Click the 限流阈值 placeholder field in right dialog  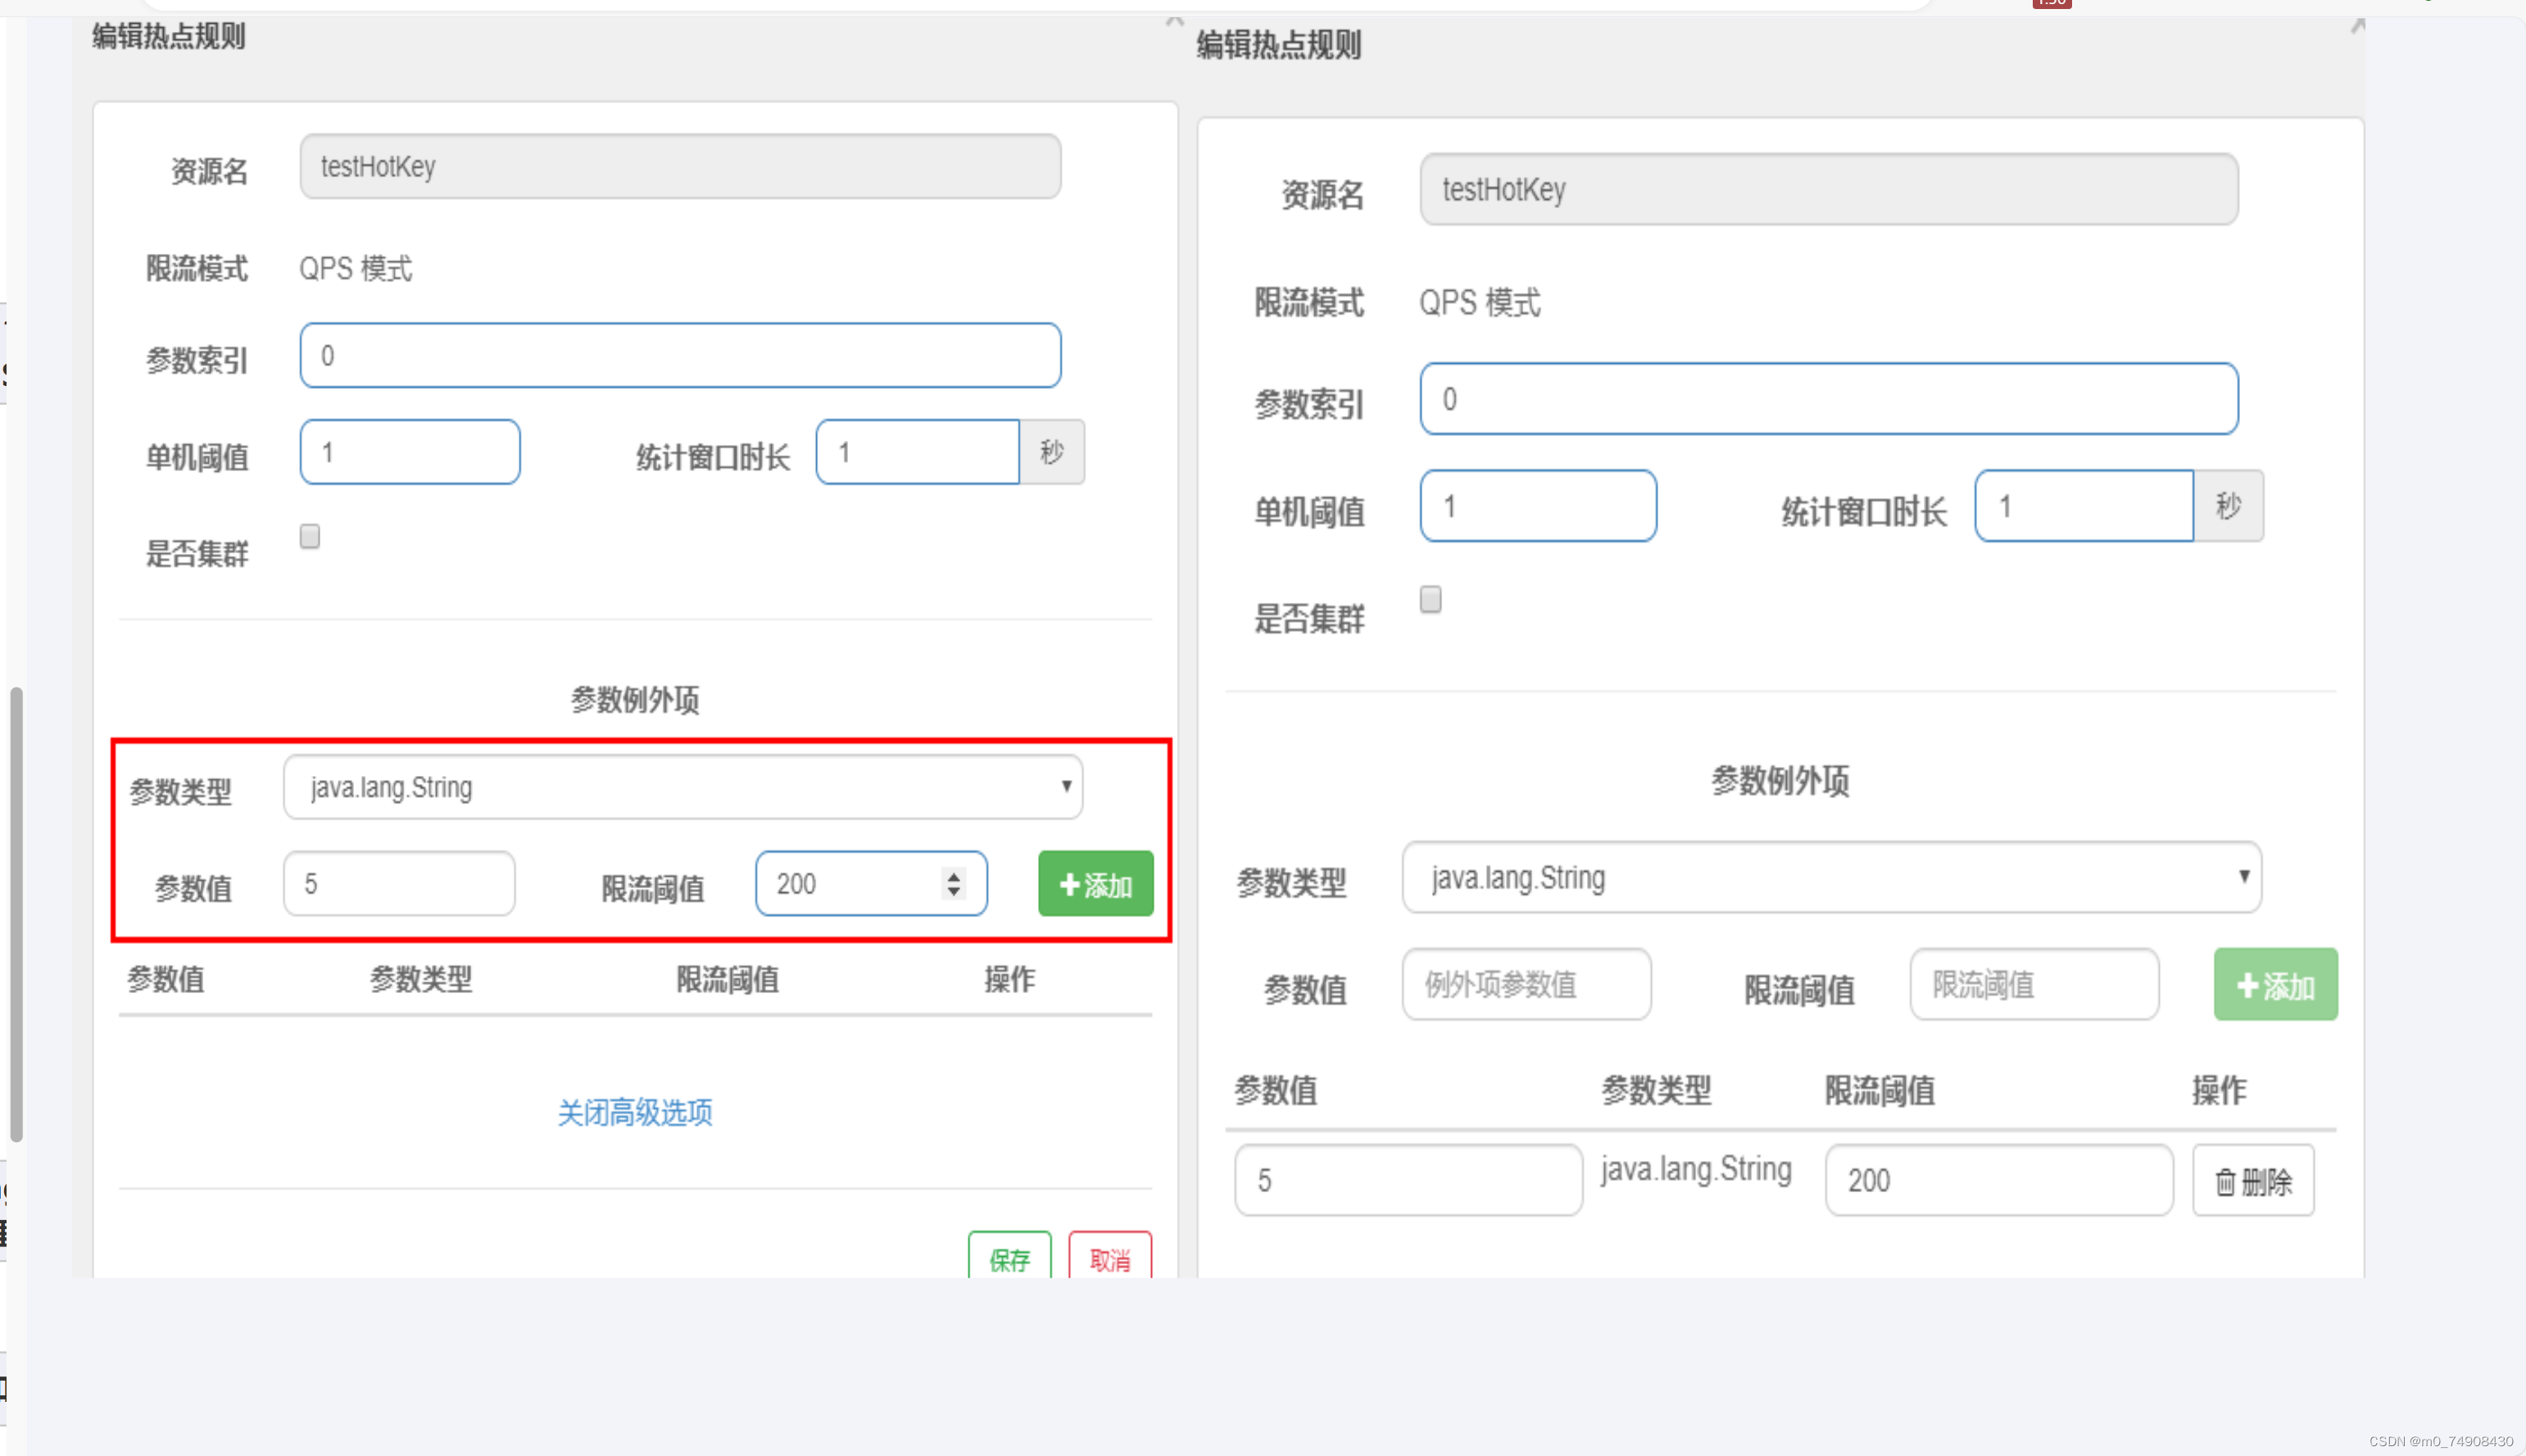2034,984
